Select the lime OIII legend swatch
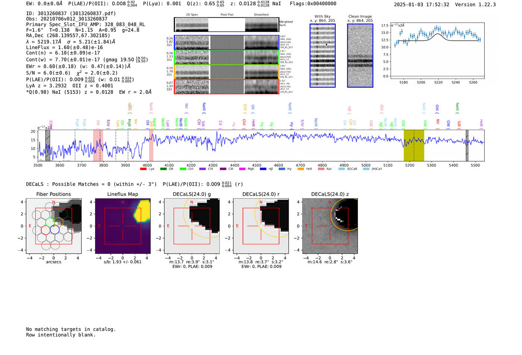 coord(183,169)
